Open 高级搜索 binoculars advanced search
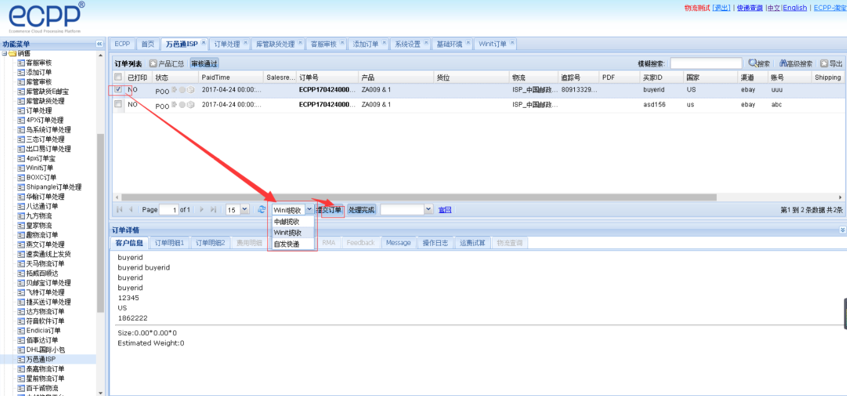This screenshot has width=847, height=396. click(783, 64)
